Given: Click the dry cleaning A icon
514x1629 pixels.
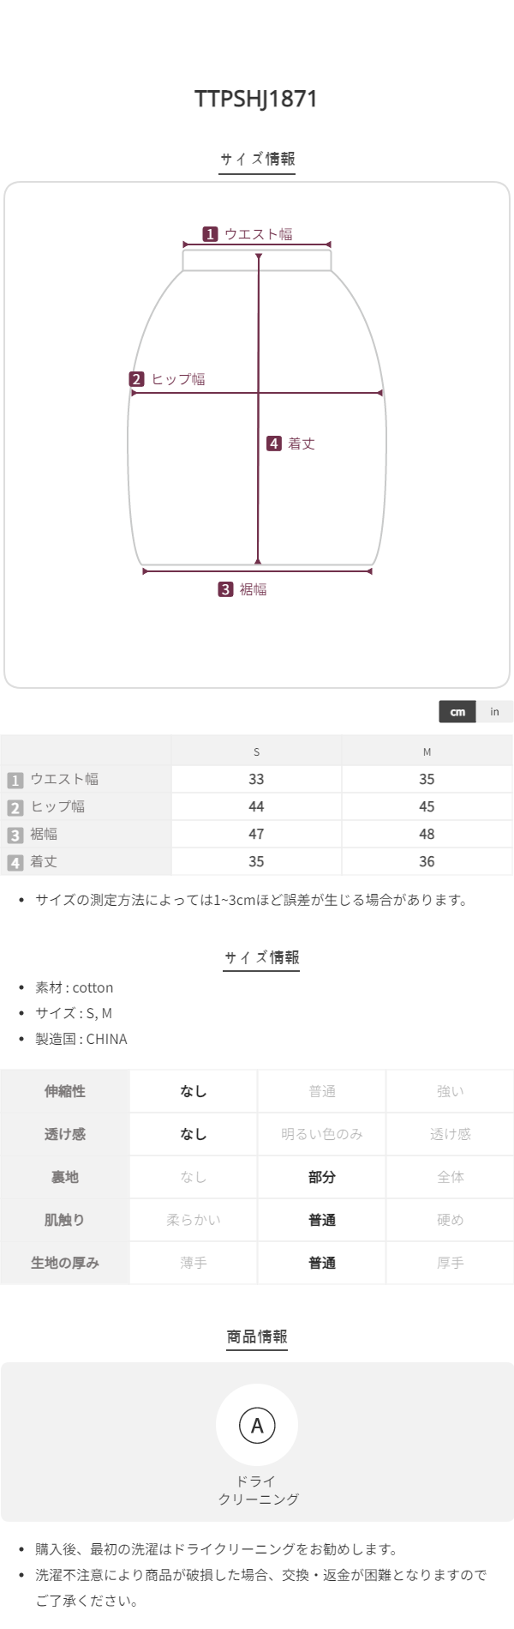Looking at the screenshot, I should click(x=257, y=1425).
